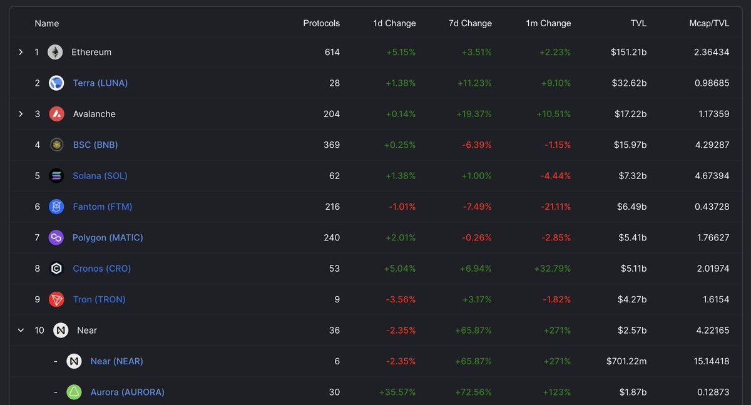Click the Avalanche red logo icon
Image resolution: width=751 pixels, height=405 pixels.
(x=56, y=114)
